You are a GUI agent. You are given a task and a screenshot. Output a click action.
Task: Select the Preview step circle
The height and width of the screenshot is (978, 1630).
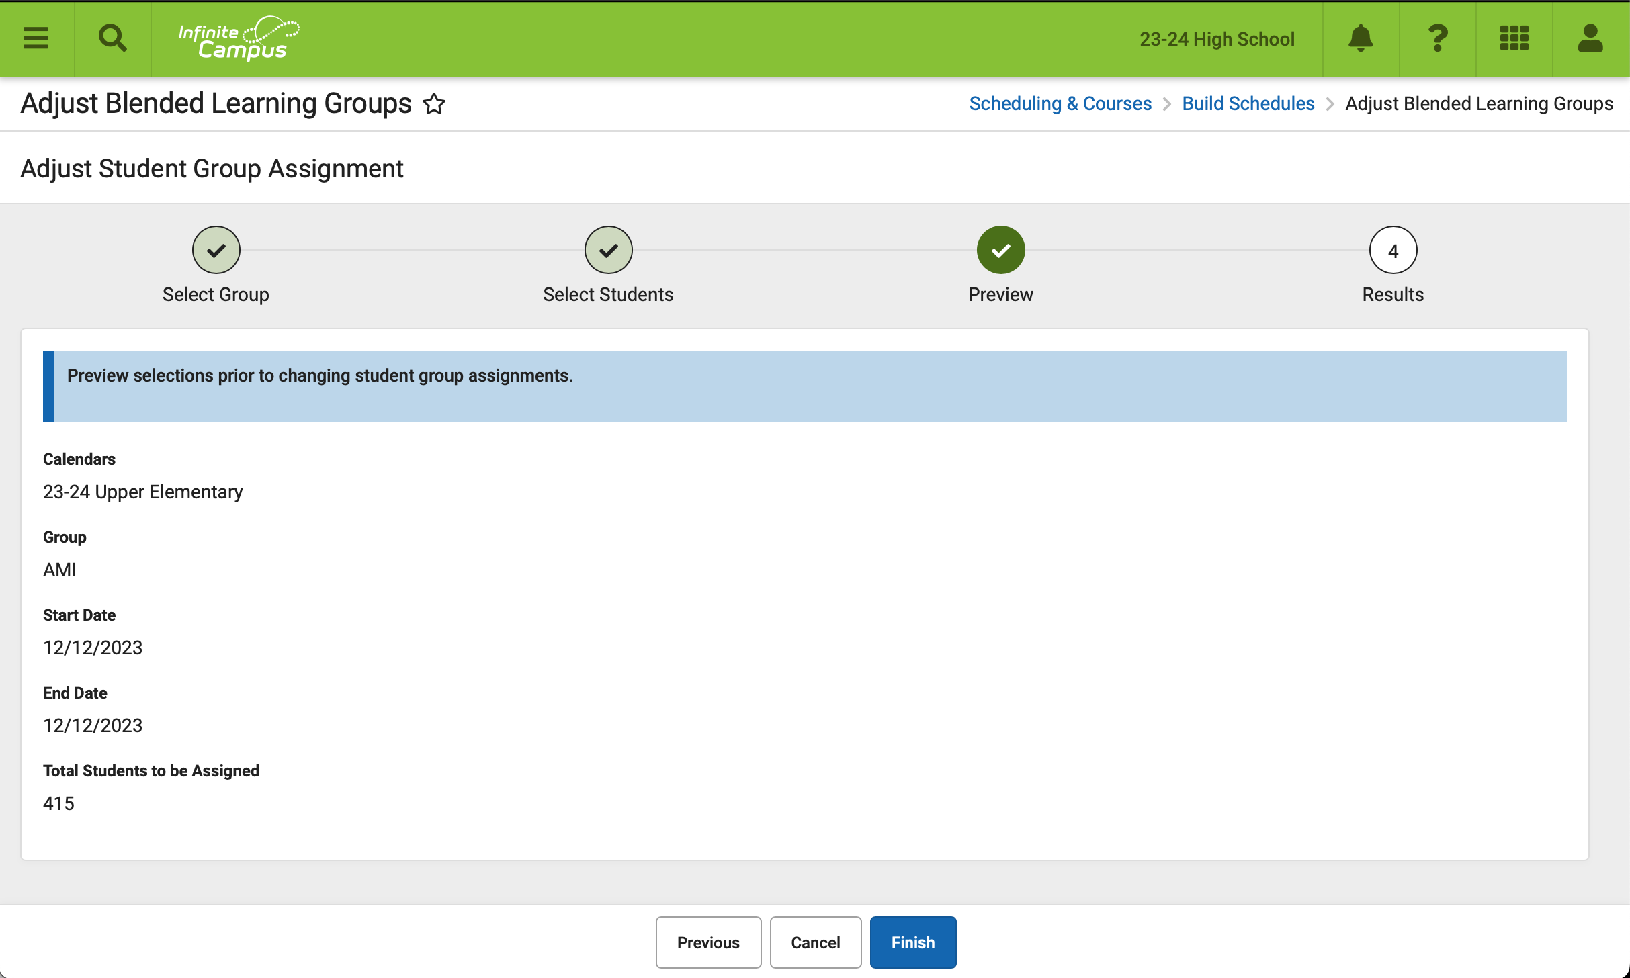[x=1000, y=250]
